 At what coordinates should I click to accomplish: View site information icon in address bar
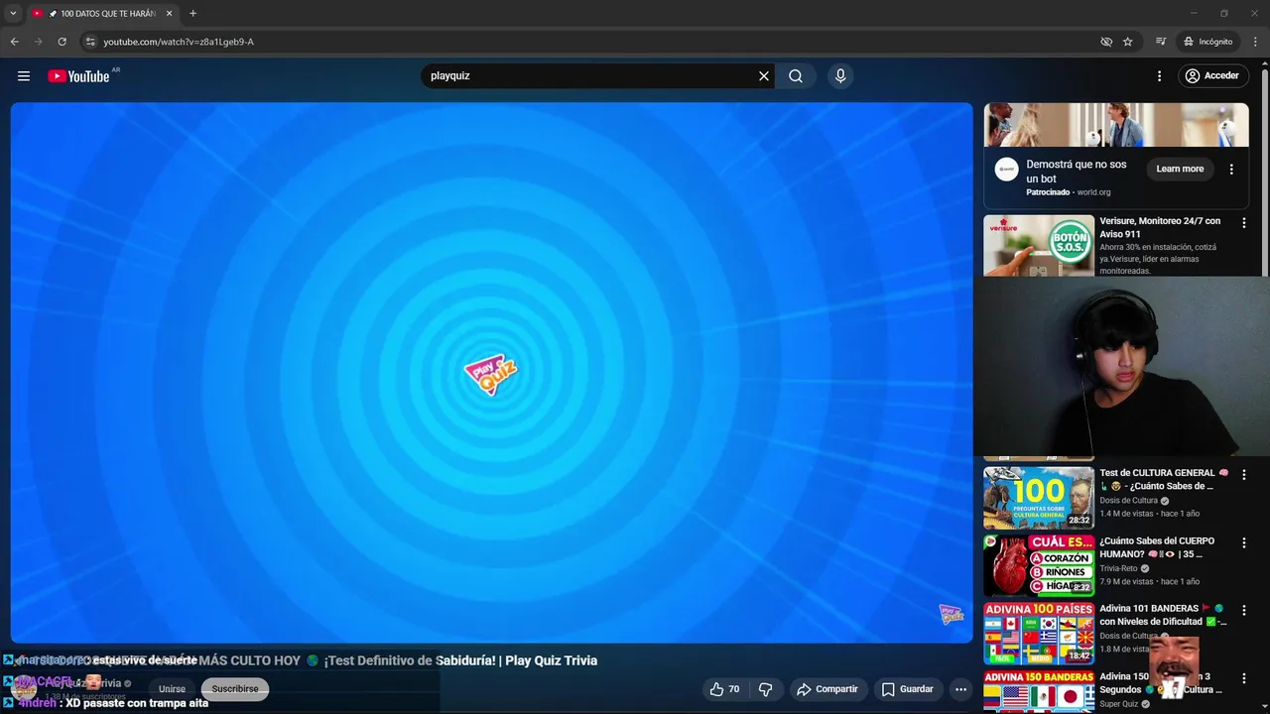click(89, 42)
